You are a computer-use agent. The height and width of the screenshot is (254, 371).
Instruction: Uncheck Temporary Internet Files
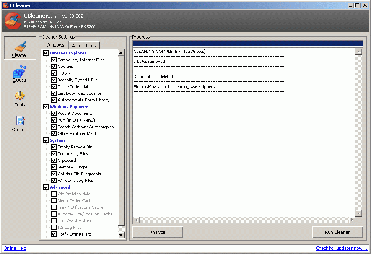point(54,60)
